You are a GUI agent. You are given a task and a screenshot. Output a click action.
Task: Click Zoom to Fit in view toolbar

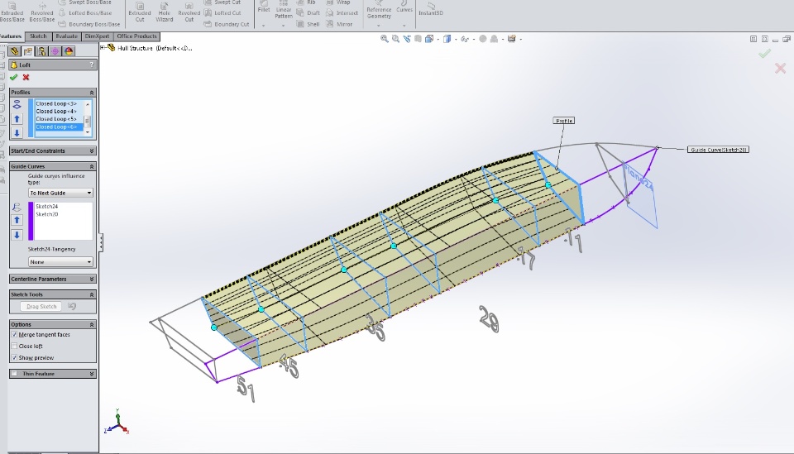(385, 39)
